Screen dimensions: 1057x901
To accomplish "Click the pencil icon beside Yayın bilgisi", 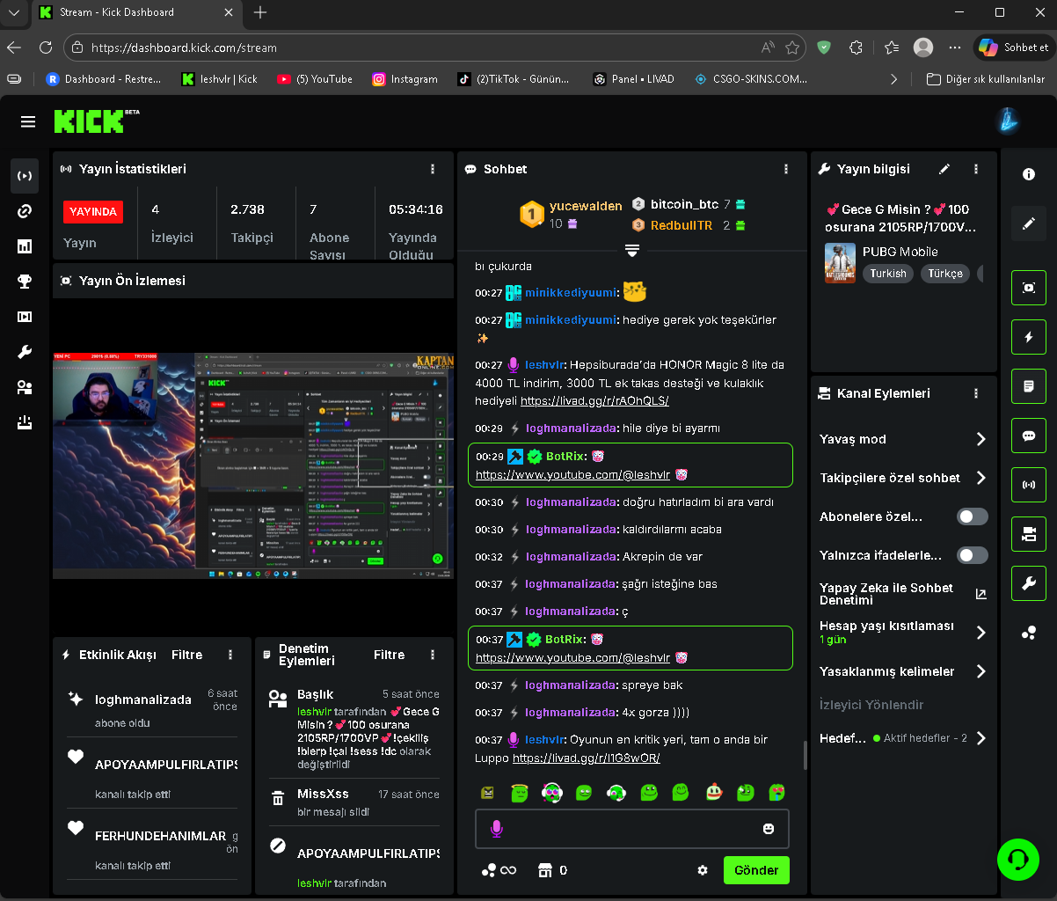I will [x=944, y=169].
